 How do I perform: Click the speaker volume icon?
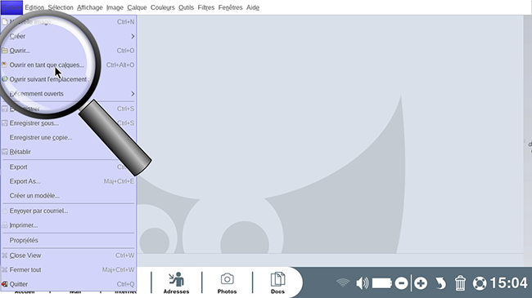point(363,283)
